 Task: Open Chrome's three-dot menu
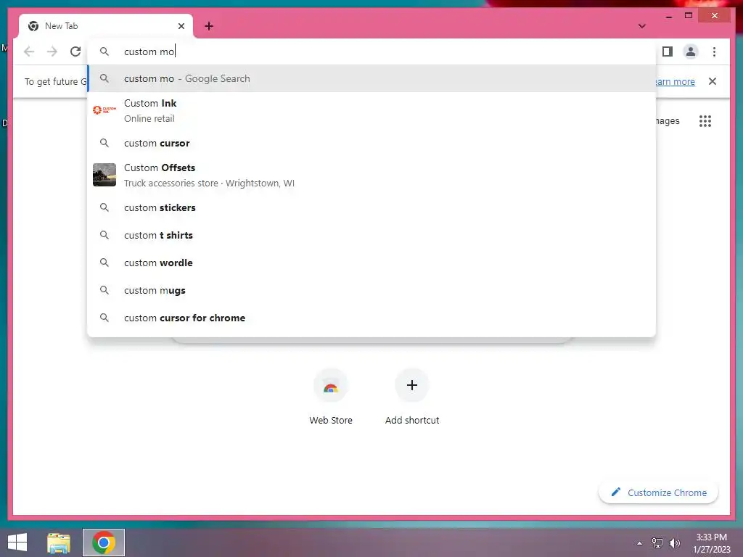pyautogui.click(x=714, y=51)
